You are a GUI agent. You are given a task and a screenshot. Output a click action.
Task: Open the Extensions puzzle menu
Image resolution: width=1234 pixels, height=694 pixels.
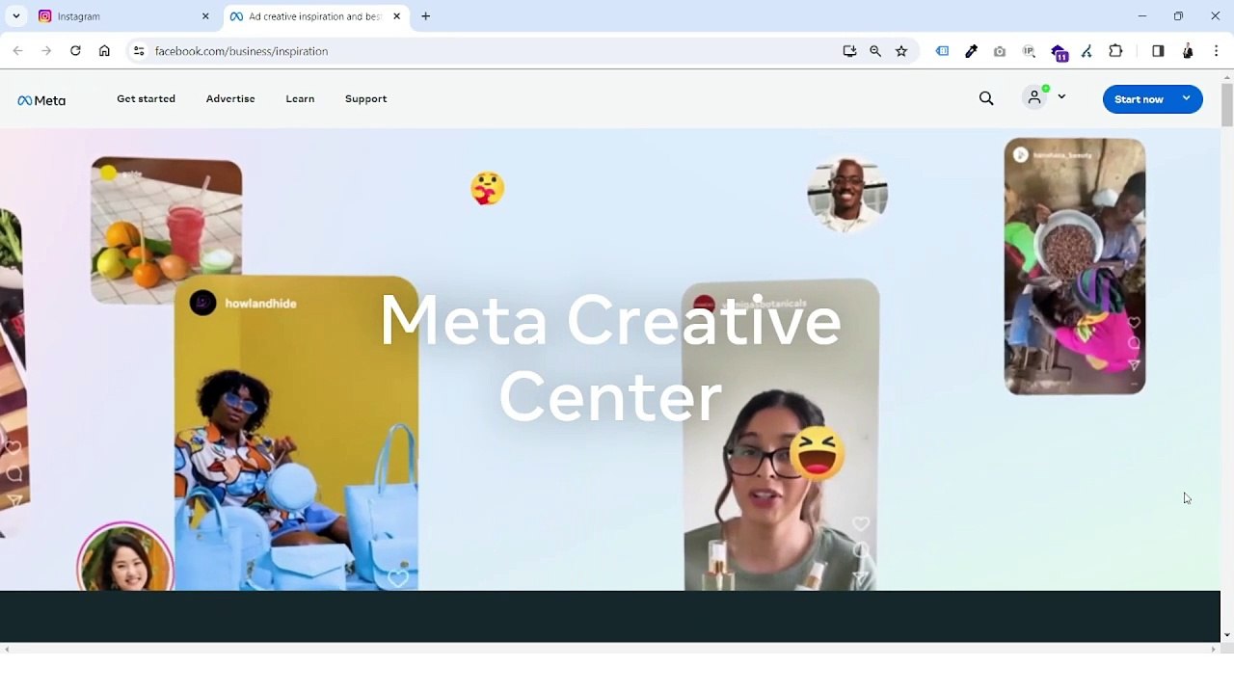[x=1115, y=51]
